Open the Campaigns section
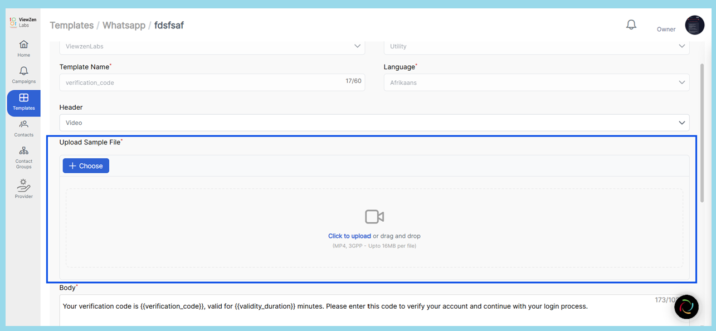Viewport: 716px width, 331px height. [x=23, y=75]
